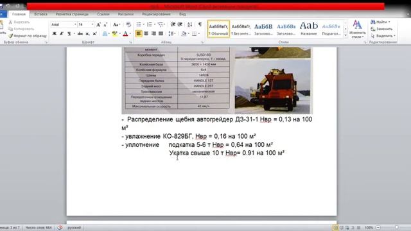
Task: Increase font size with grow icon
Action: point(98,24)
